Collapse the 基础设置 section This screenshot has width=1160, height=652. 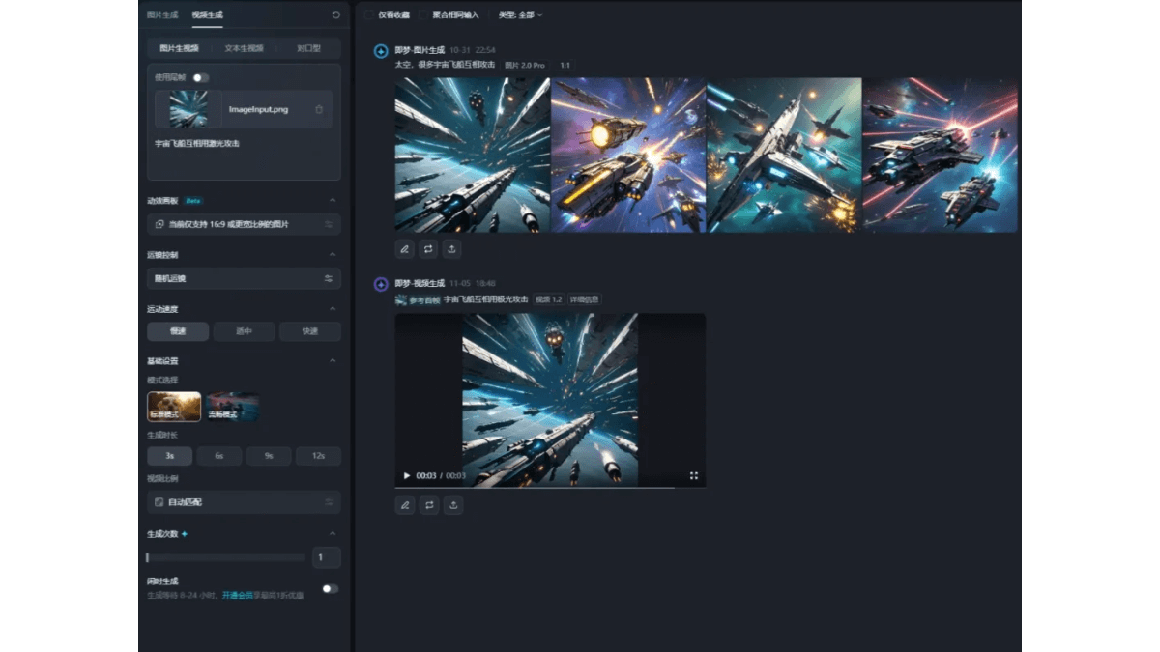(333, 360)
